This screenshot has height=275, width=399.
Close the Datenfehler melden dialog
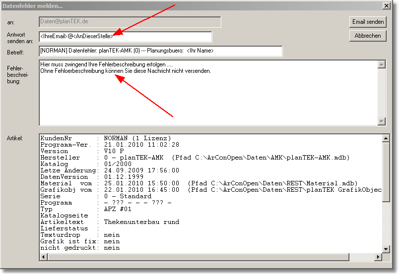(386, 5)
